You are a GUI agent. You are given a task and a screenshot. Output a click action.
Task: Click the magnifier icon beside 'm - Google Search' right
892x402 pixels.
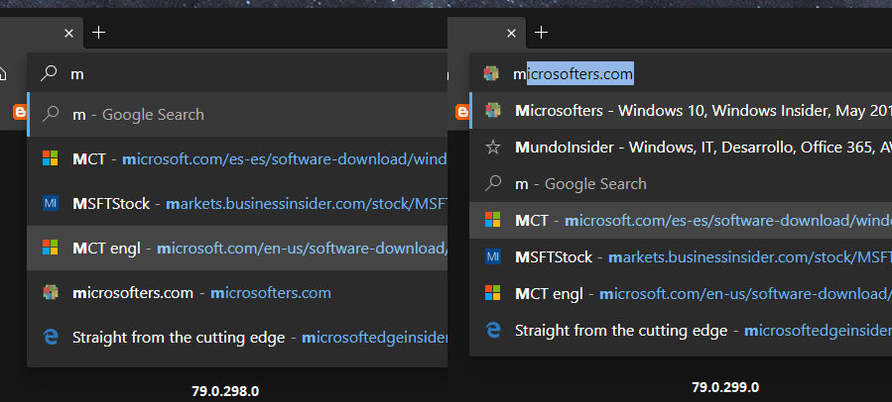493,183
